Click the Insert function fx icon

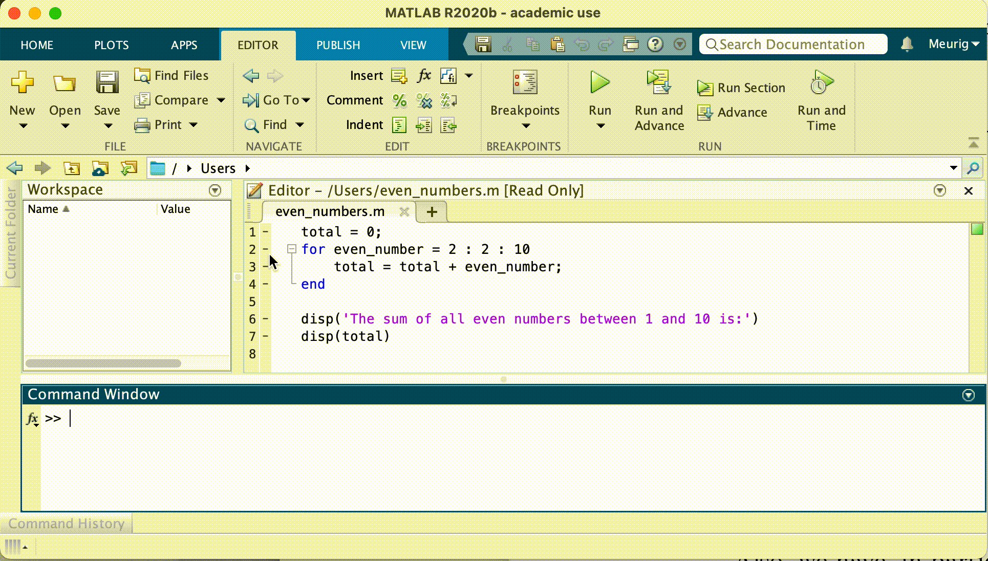pyautogui.click(x=424, y=76)
